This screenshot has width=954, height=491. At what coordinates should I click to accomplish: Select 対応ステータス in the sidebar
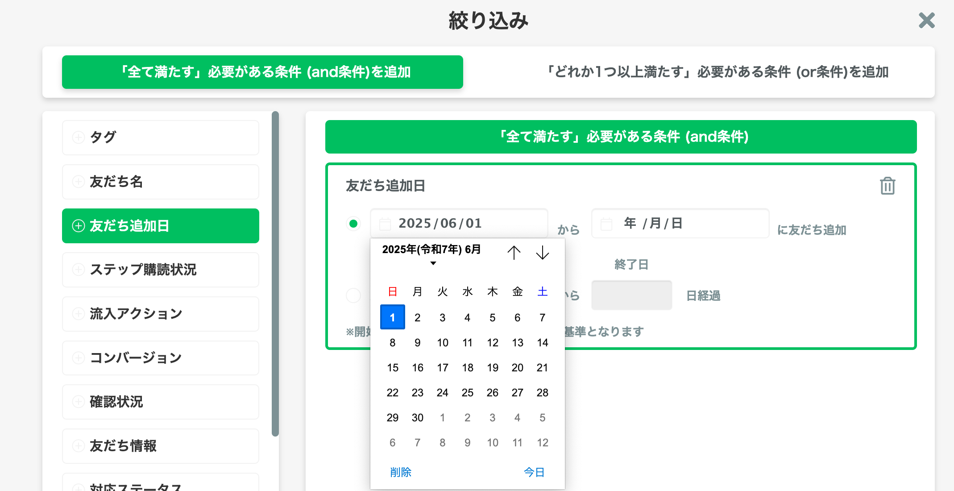click(160, 486)
